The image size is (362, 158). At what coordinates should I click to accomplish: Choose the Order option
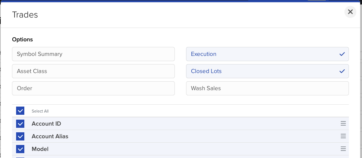point(93,88)
